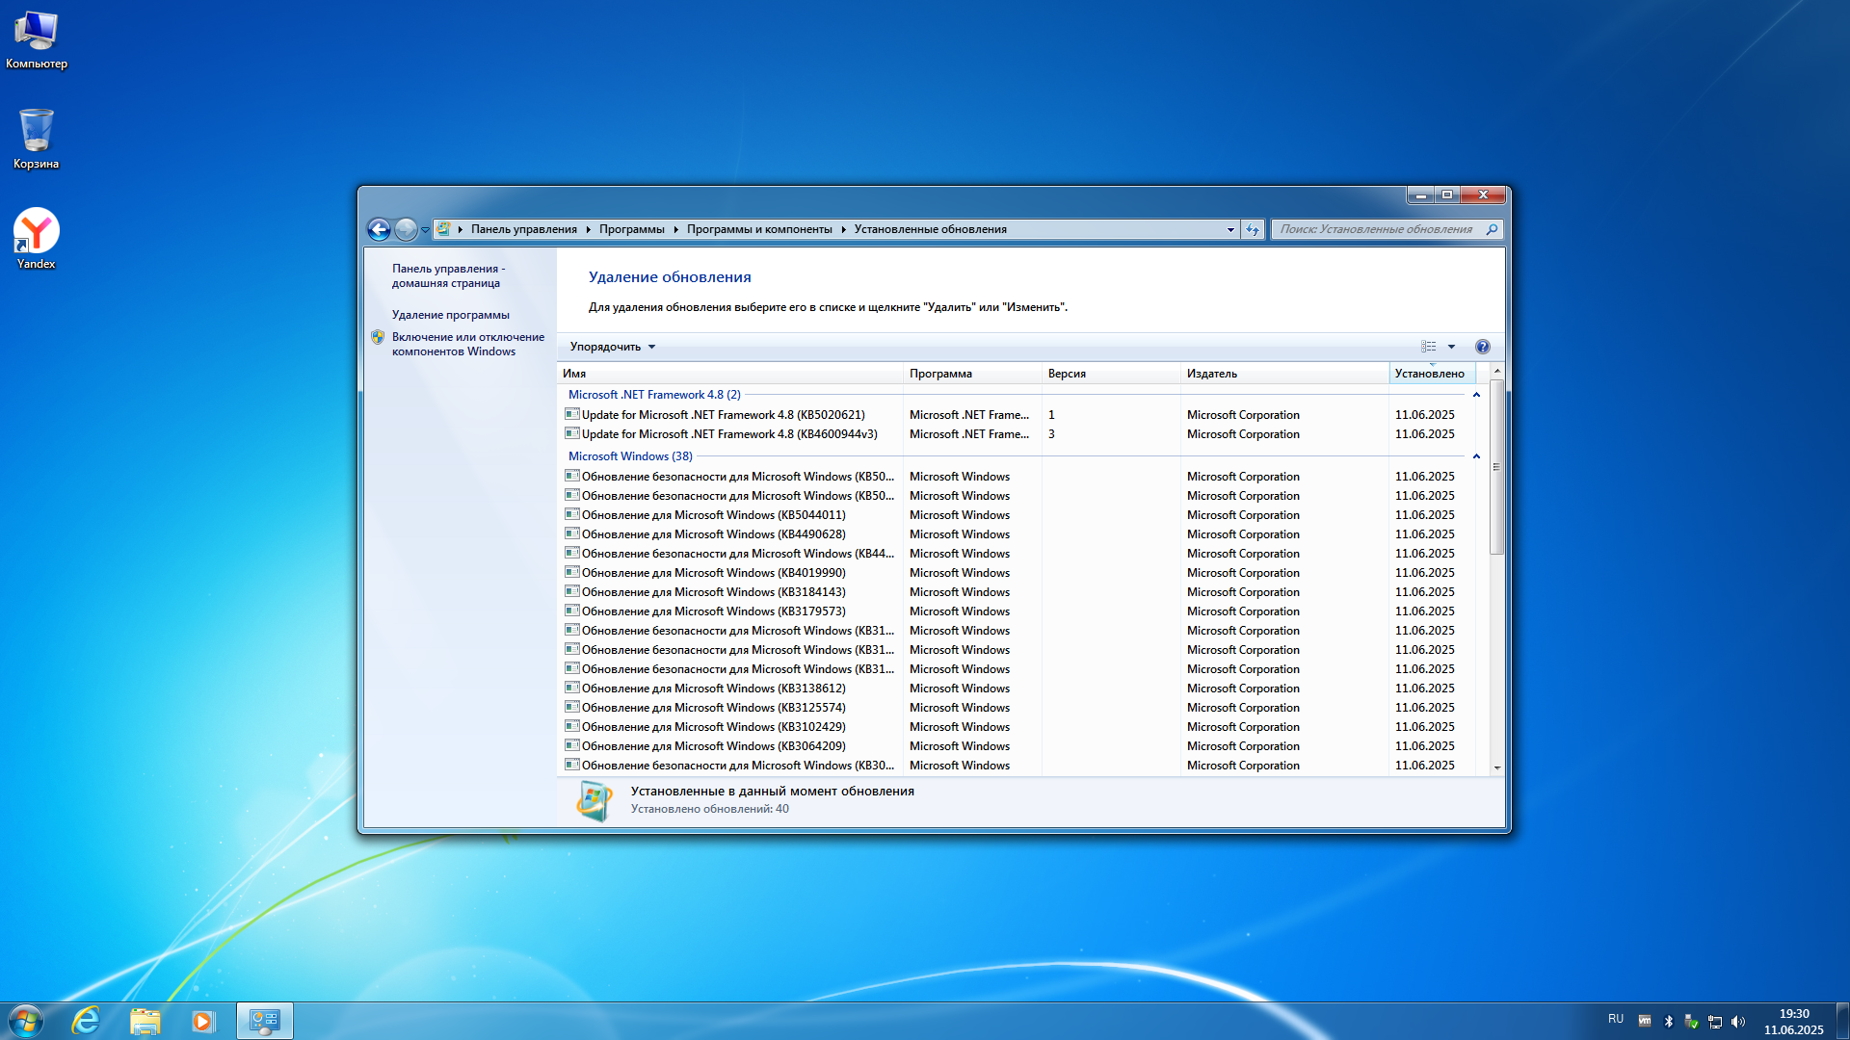Select the Программы breadcrumb segment
The image size is (1850, 1040).
pos(632,229)
